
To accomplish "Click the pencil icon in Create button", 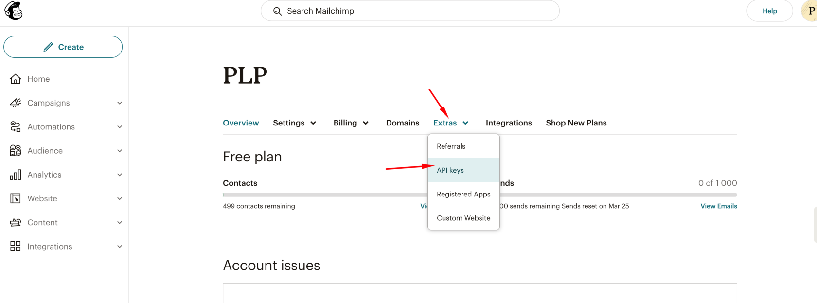I will (48, 47).
